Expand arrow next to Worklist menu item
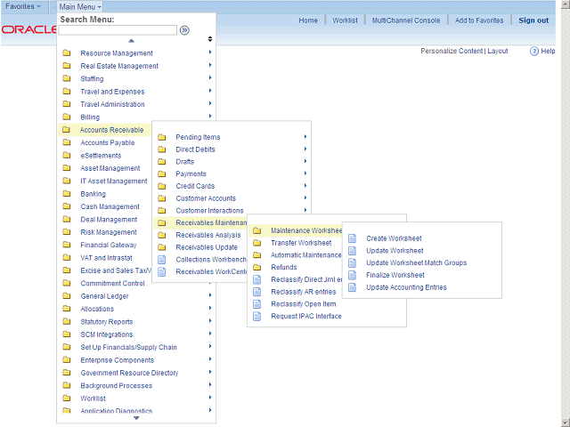 [x=210, y=398]
